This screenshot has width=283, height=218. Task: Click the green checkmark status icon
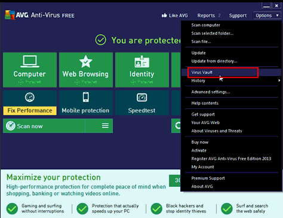coord(101,40)
